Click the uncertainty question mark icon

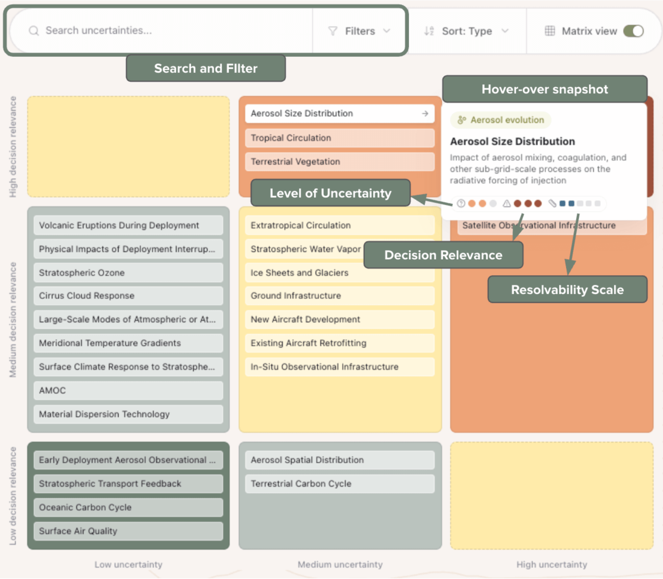[x=461, y=204]
